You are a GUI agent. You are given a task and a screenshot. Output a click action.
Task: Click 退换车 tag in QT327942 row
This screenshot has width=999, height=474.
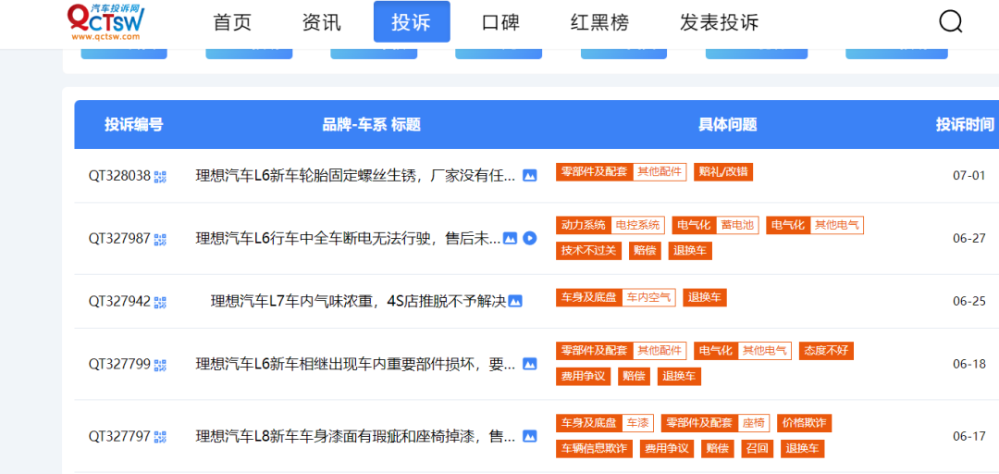coord(705,297)
